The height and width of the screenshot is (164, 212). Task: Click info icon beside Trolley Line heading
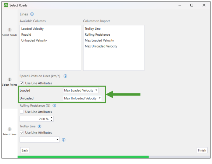39,126
